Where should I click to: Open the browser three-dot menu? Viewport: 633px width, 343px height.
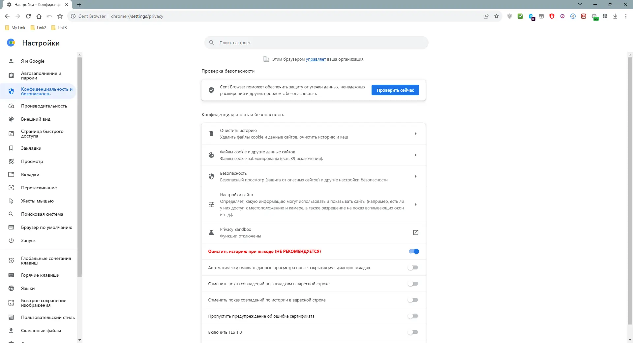(626, 16)
